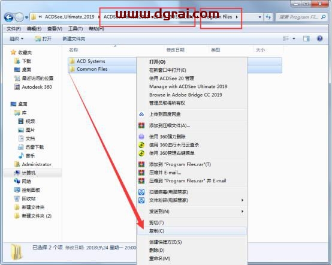Open the 查看(V) menu
This screenshot has width=332, height=265.
(x=55, y=29)
